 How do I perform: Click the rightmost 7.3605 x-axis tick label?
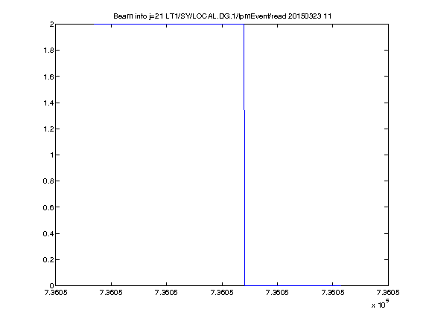(388, 292)
